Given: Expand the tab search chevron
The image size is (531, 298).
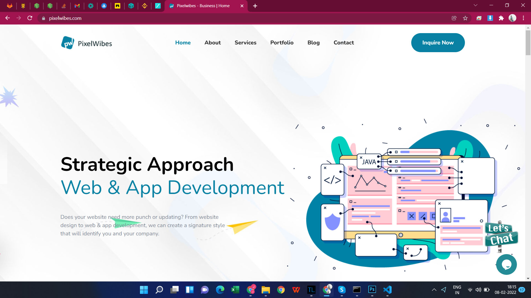Looking at the screenshot, I should click(x=475, y=5).
